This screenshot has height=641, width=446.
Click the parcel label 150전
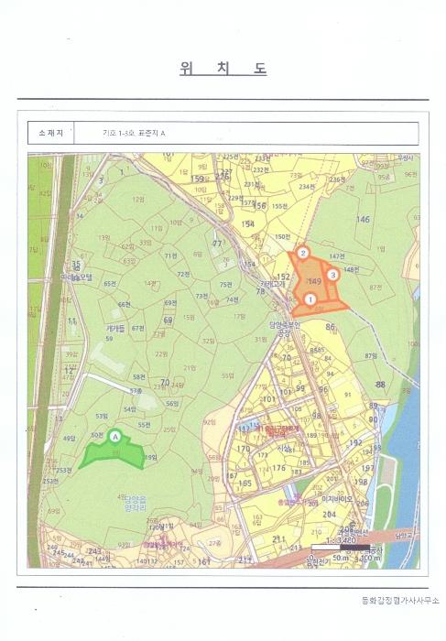click(282, 236)
